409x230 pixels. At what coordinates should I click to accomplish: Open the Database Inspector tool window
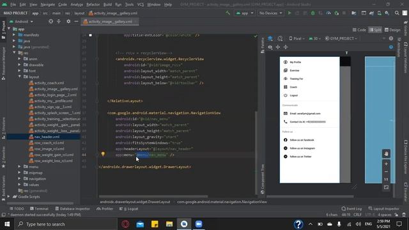[72, 209]
